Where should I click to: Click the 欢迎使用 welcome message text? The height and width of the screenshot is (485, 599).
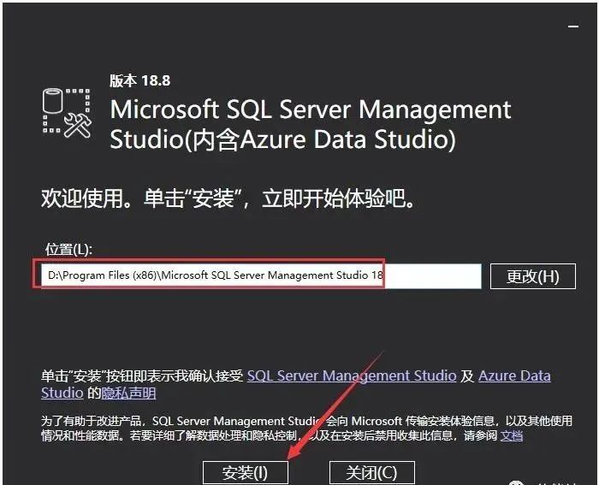click(x=228, y=198)
